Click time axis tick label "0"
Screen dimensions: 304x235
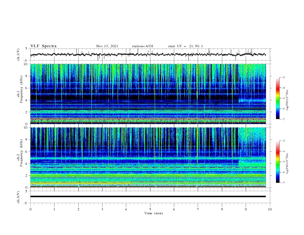point(30,209)
